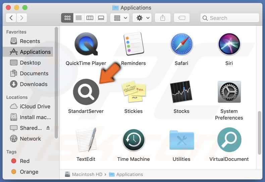
Task: Launch QuickTime Player app
Action: pyautogui.click(x=86, y=44)
